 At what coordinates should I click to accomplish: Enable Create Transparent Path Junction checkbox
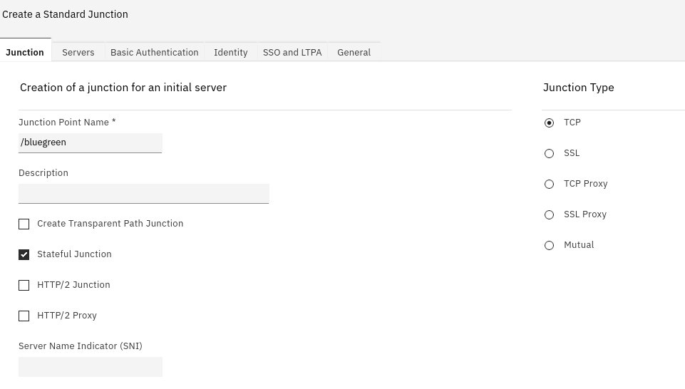tap(24, 224)
